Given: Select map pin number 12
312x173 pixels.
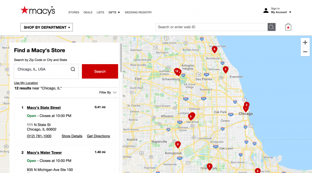Looking at the screenshot, I should click(176, 71).
